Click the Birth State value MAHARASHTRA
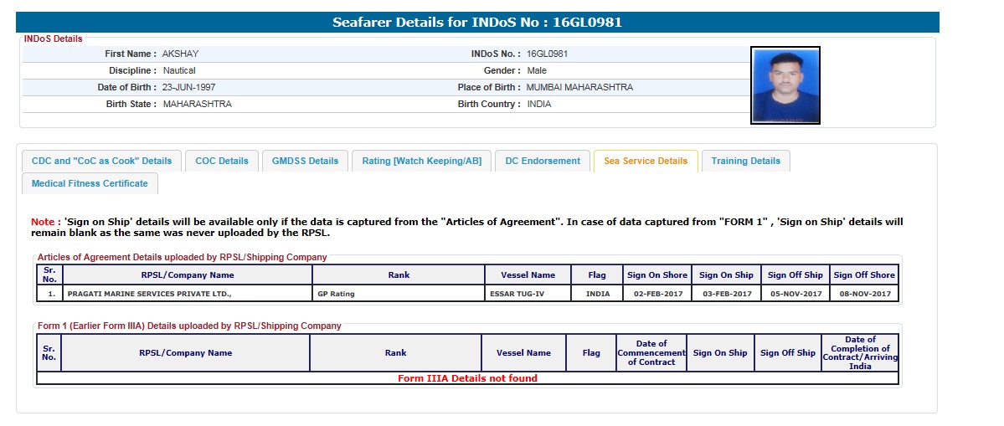 coord(198,105)
